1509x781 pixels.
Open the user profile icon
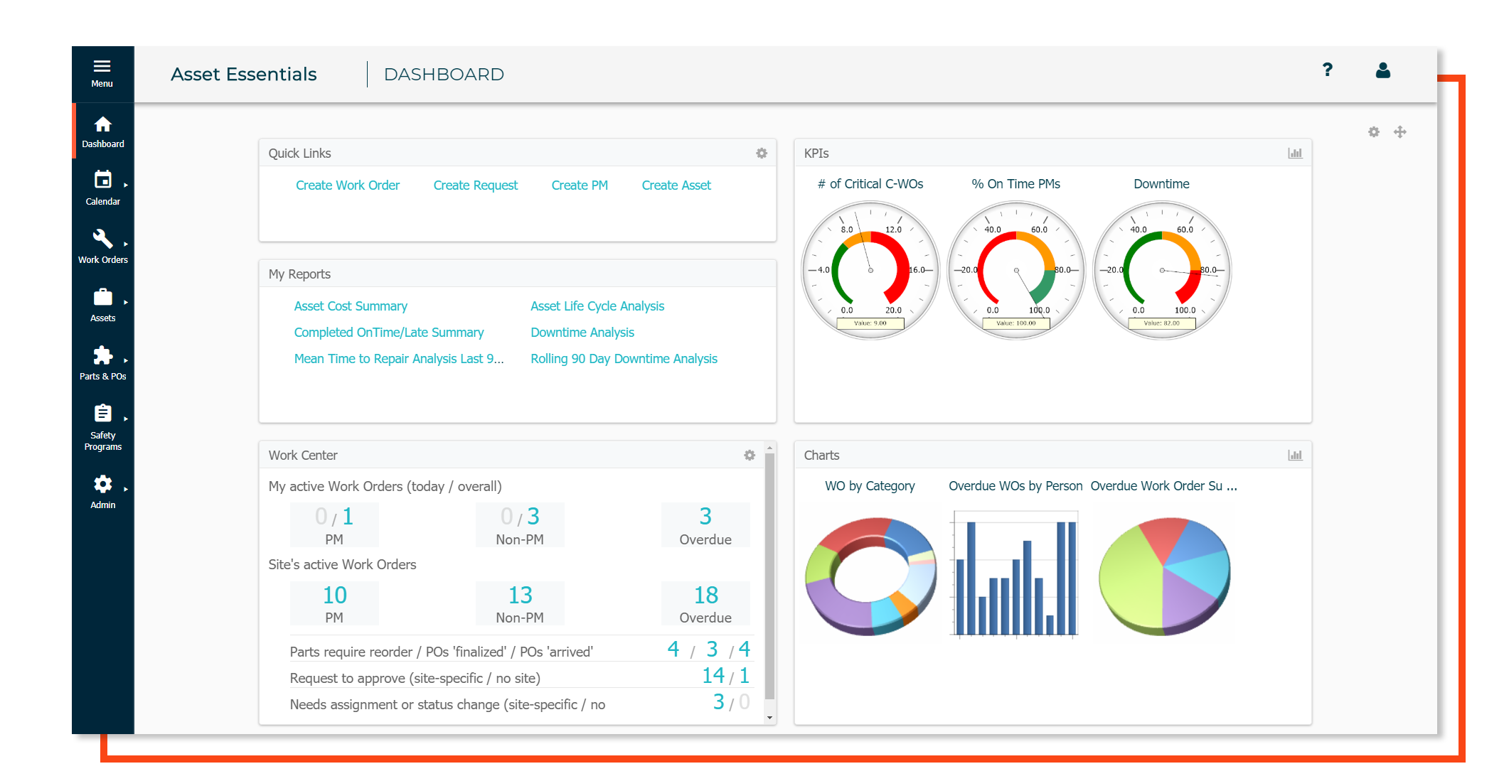click(1382, 70)
